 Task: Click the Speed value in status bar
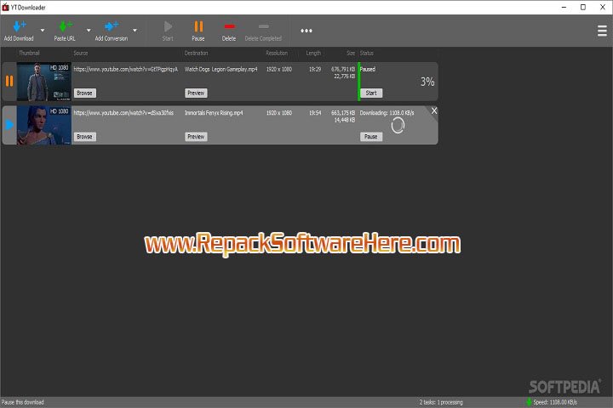click(x=555, y=402)
